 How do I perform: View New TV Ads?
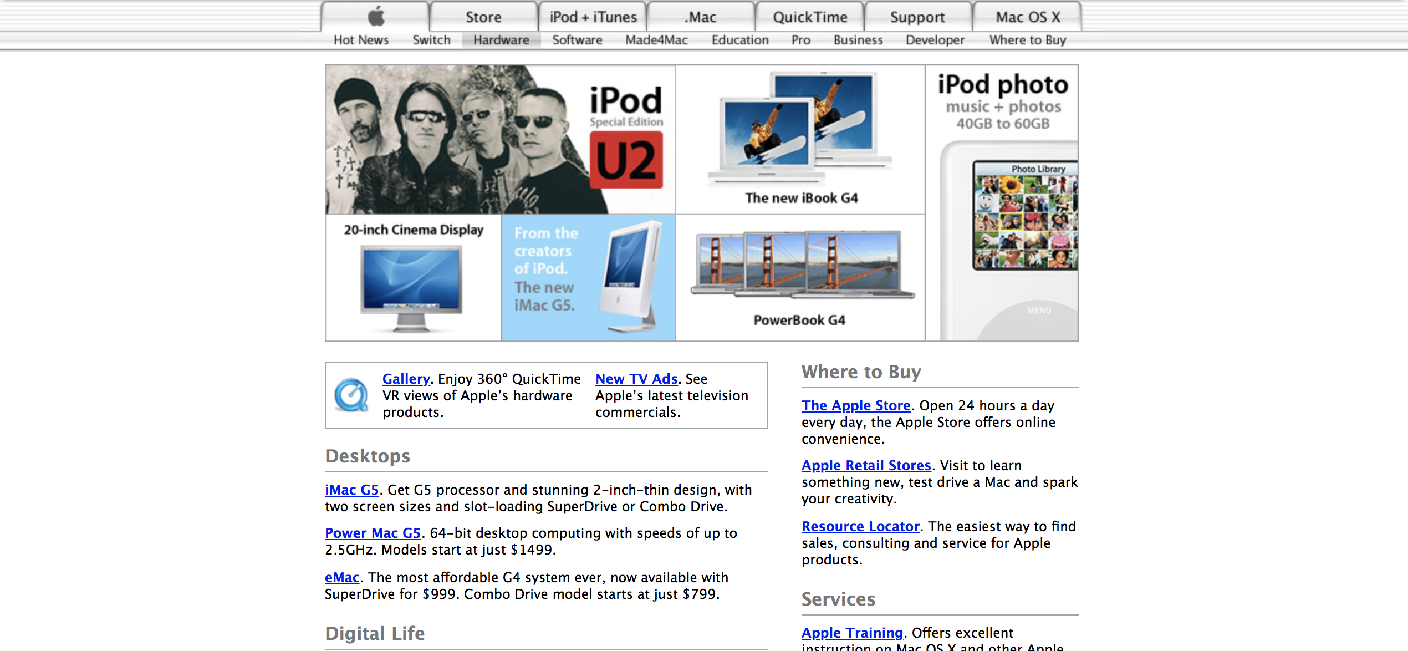(637, 379)
